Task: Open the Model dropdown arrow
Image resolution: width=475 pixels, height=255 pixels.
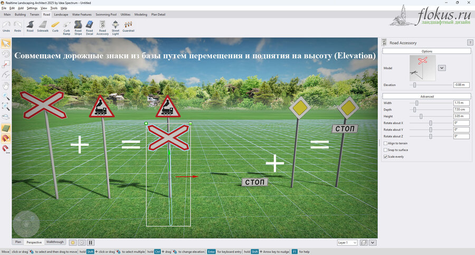Action: coord(442,68)
